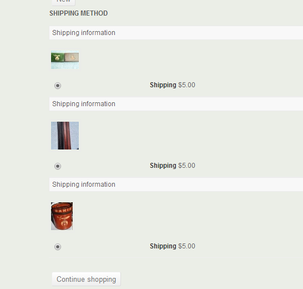Click the Continue shopping button

[x=86, y=279]
